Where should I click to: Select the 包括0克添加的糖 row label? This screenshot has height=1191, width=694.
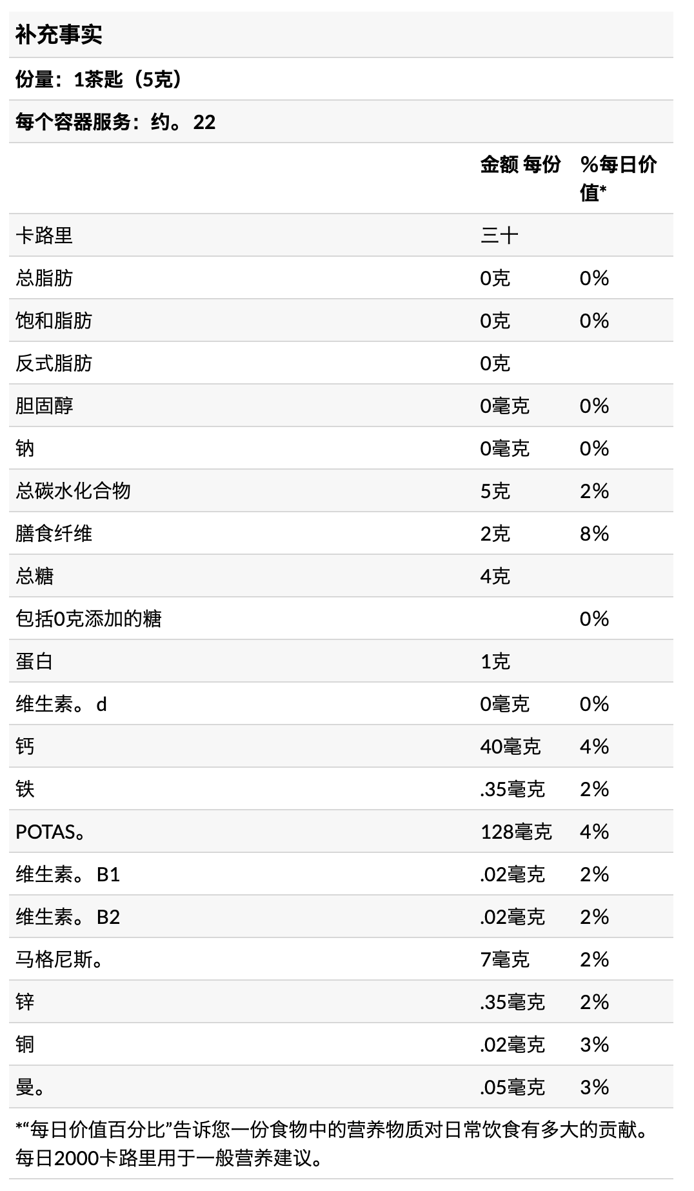click(88, 619)
